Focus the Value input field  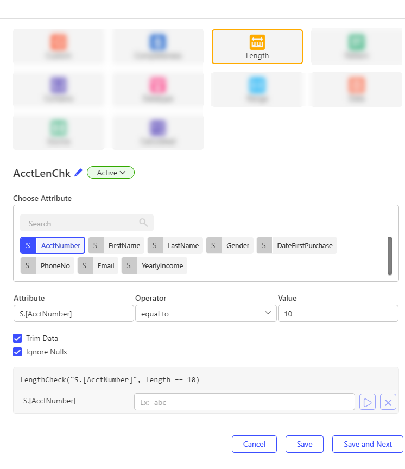[338, 314]
